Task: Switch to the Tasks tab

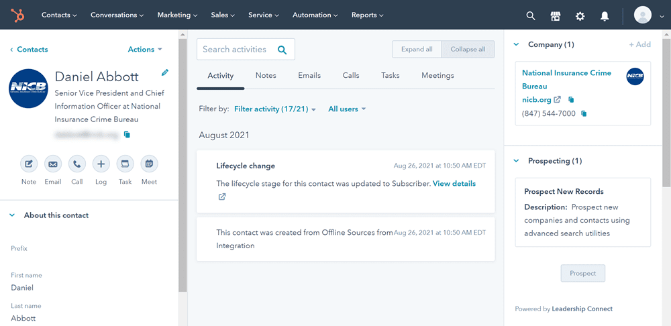Action: [391, 76]
